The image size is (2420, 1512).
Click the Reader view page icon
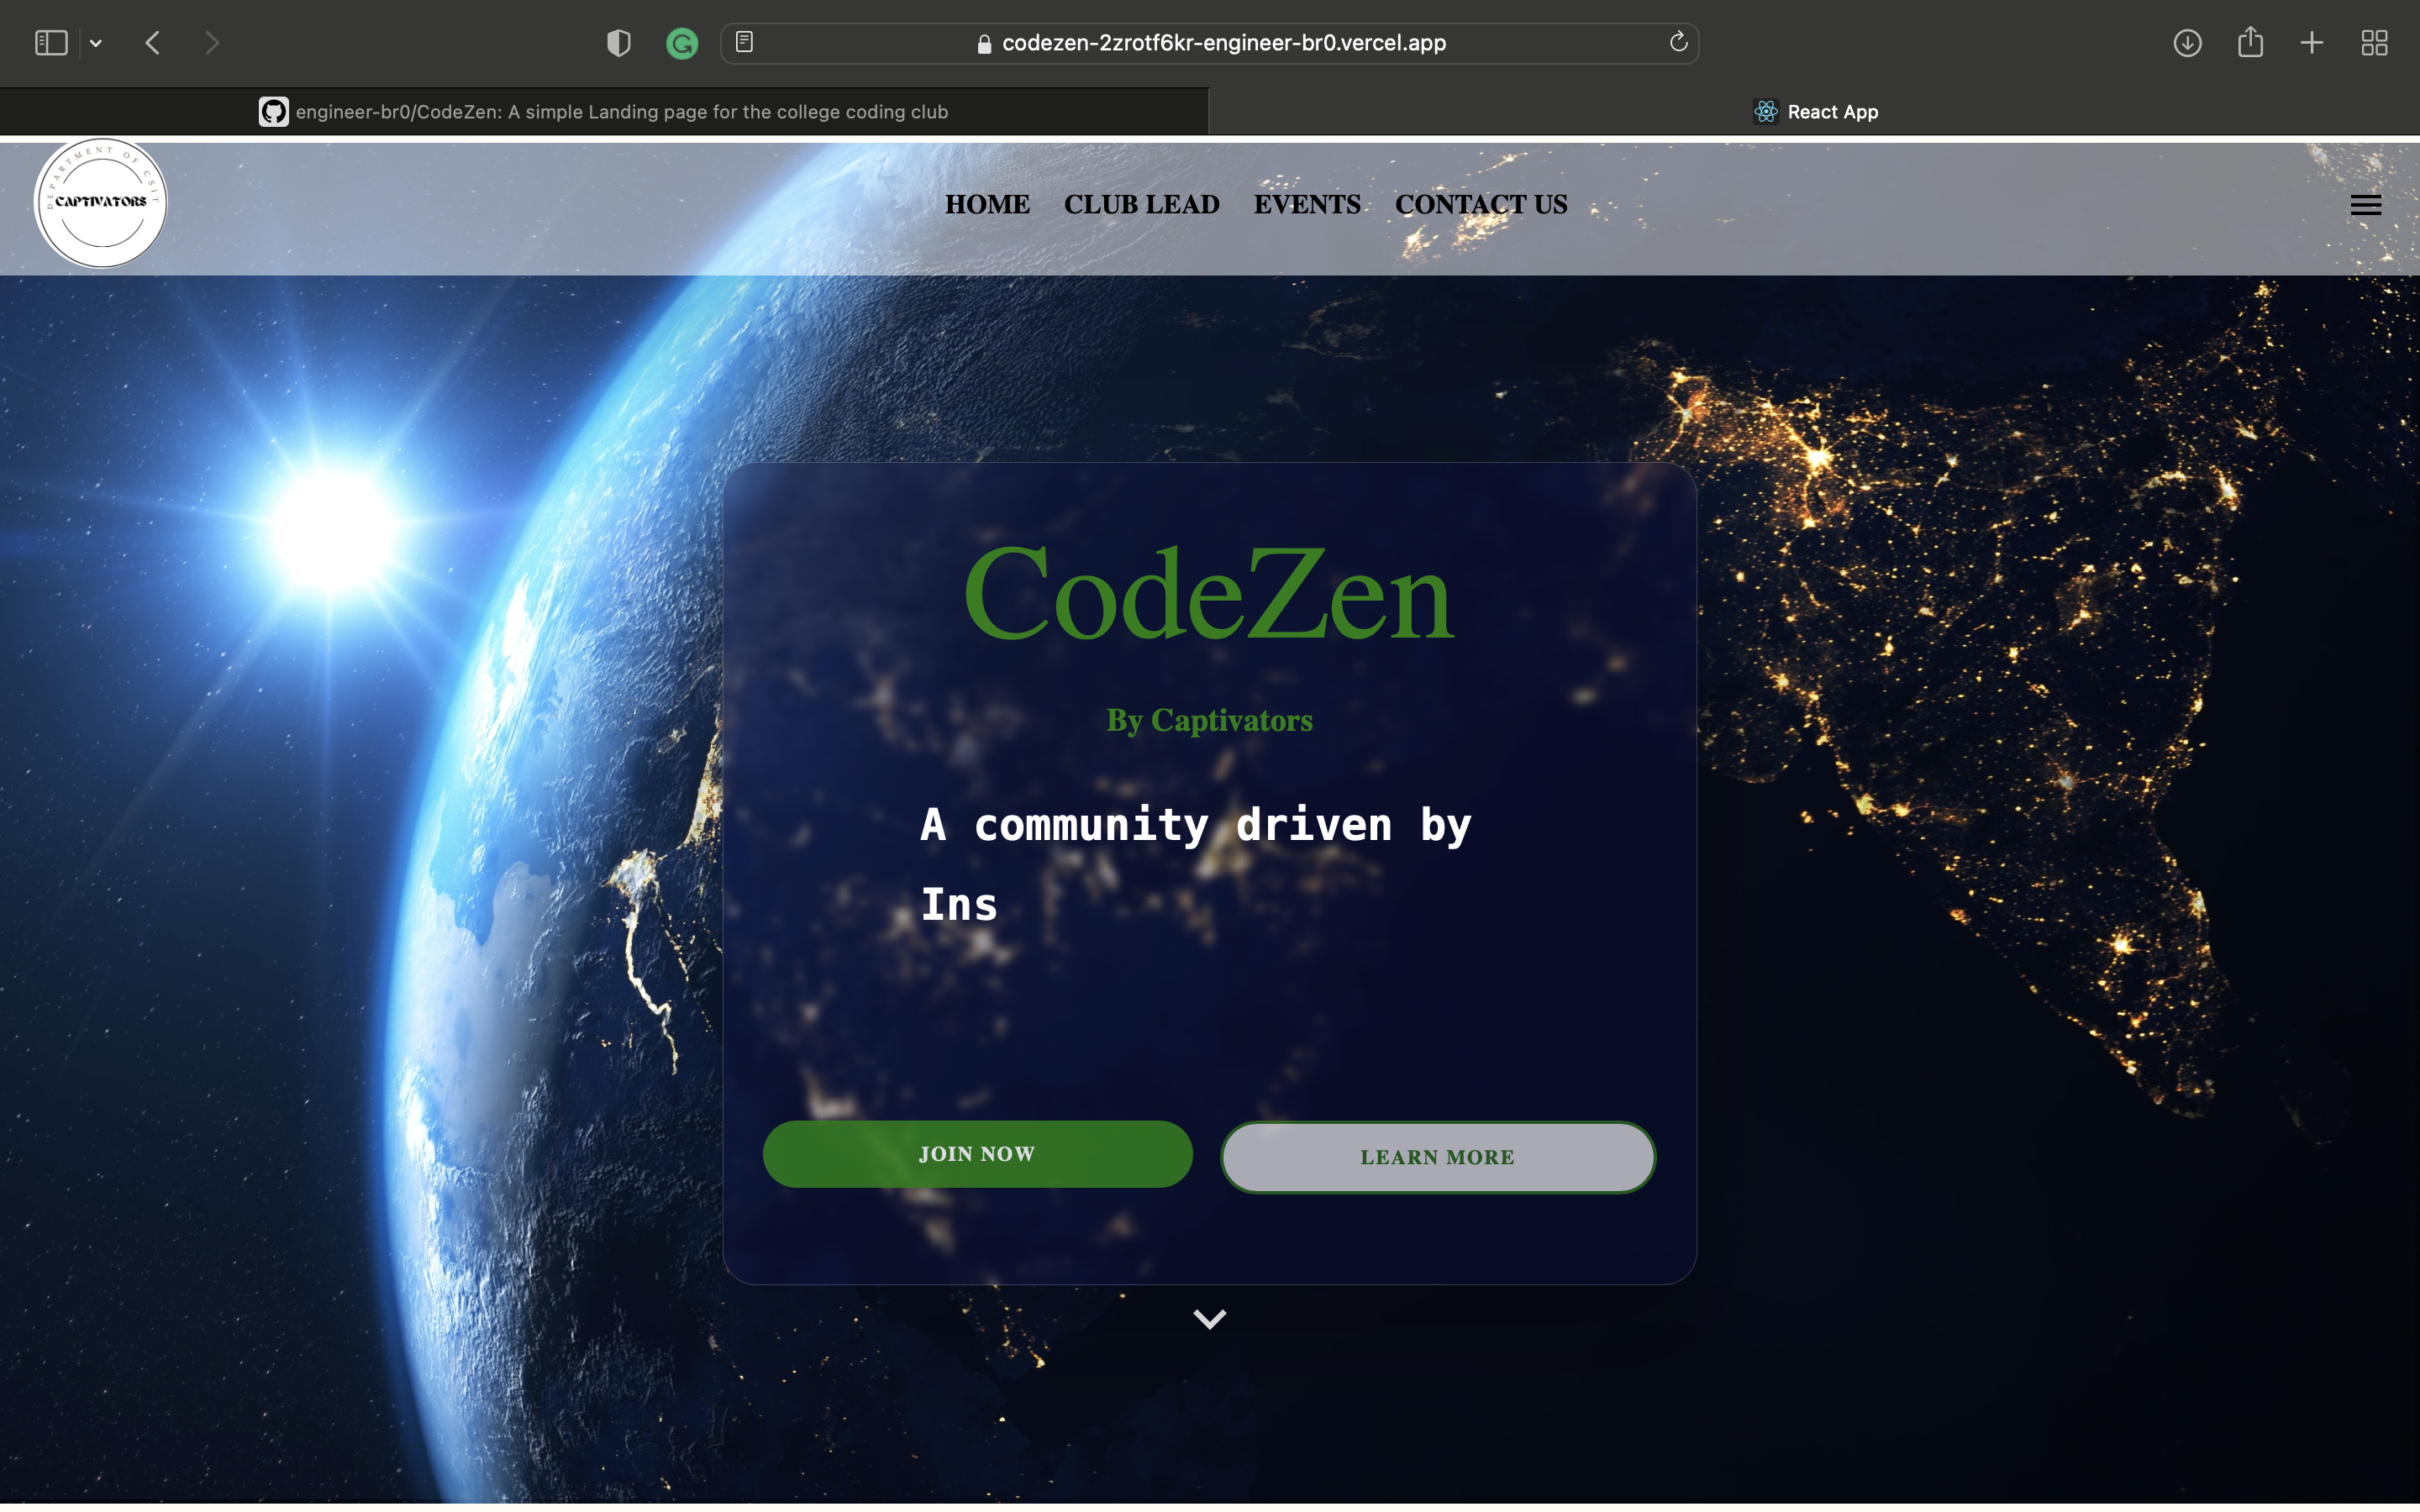[744, 42]
